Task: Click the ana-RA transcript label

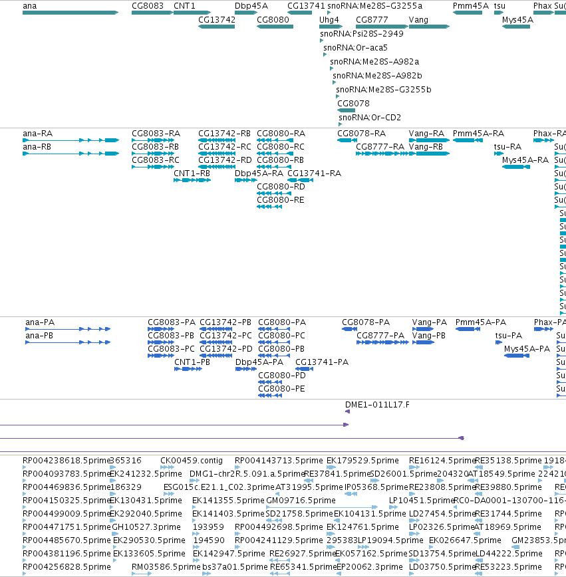Action: (x=37, y=134)
